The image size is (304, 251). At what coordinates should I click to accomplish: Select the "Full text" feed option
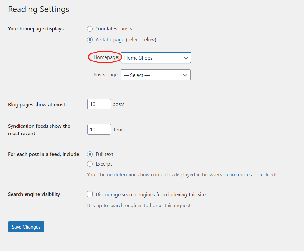(x=90, y=154)
